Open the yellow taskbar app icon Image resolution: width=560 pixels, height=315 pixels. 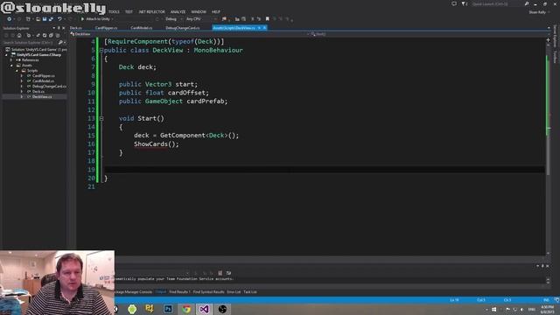click(x=150, y=309)
